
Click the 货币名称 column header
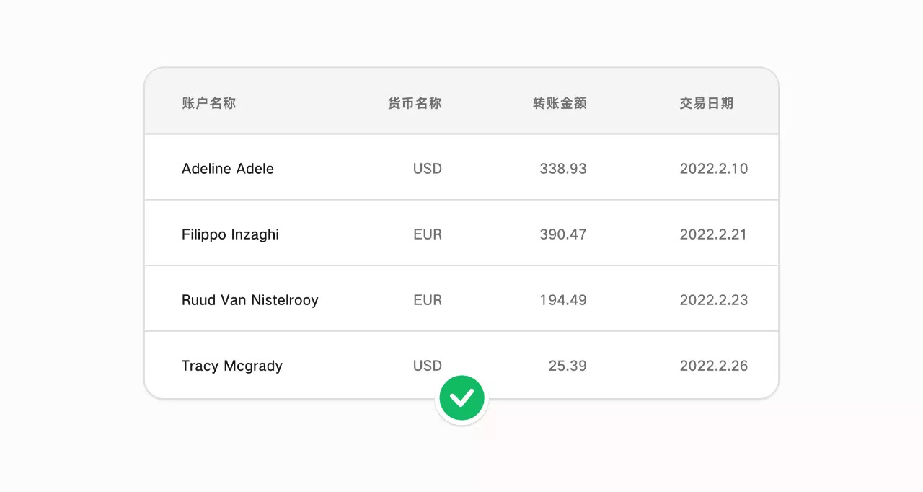click(x=415, y=103)
